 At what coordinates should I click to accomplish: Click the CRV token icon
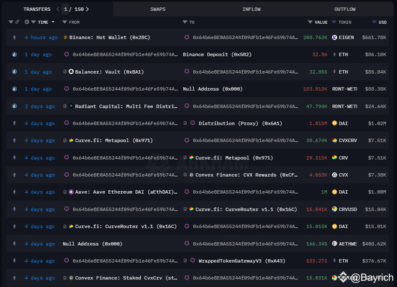pyautogui.click(x=335, y=158)
